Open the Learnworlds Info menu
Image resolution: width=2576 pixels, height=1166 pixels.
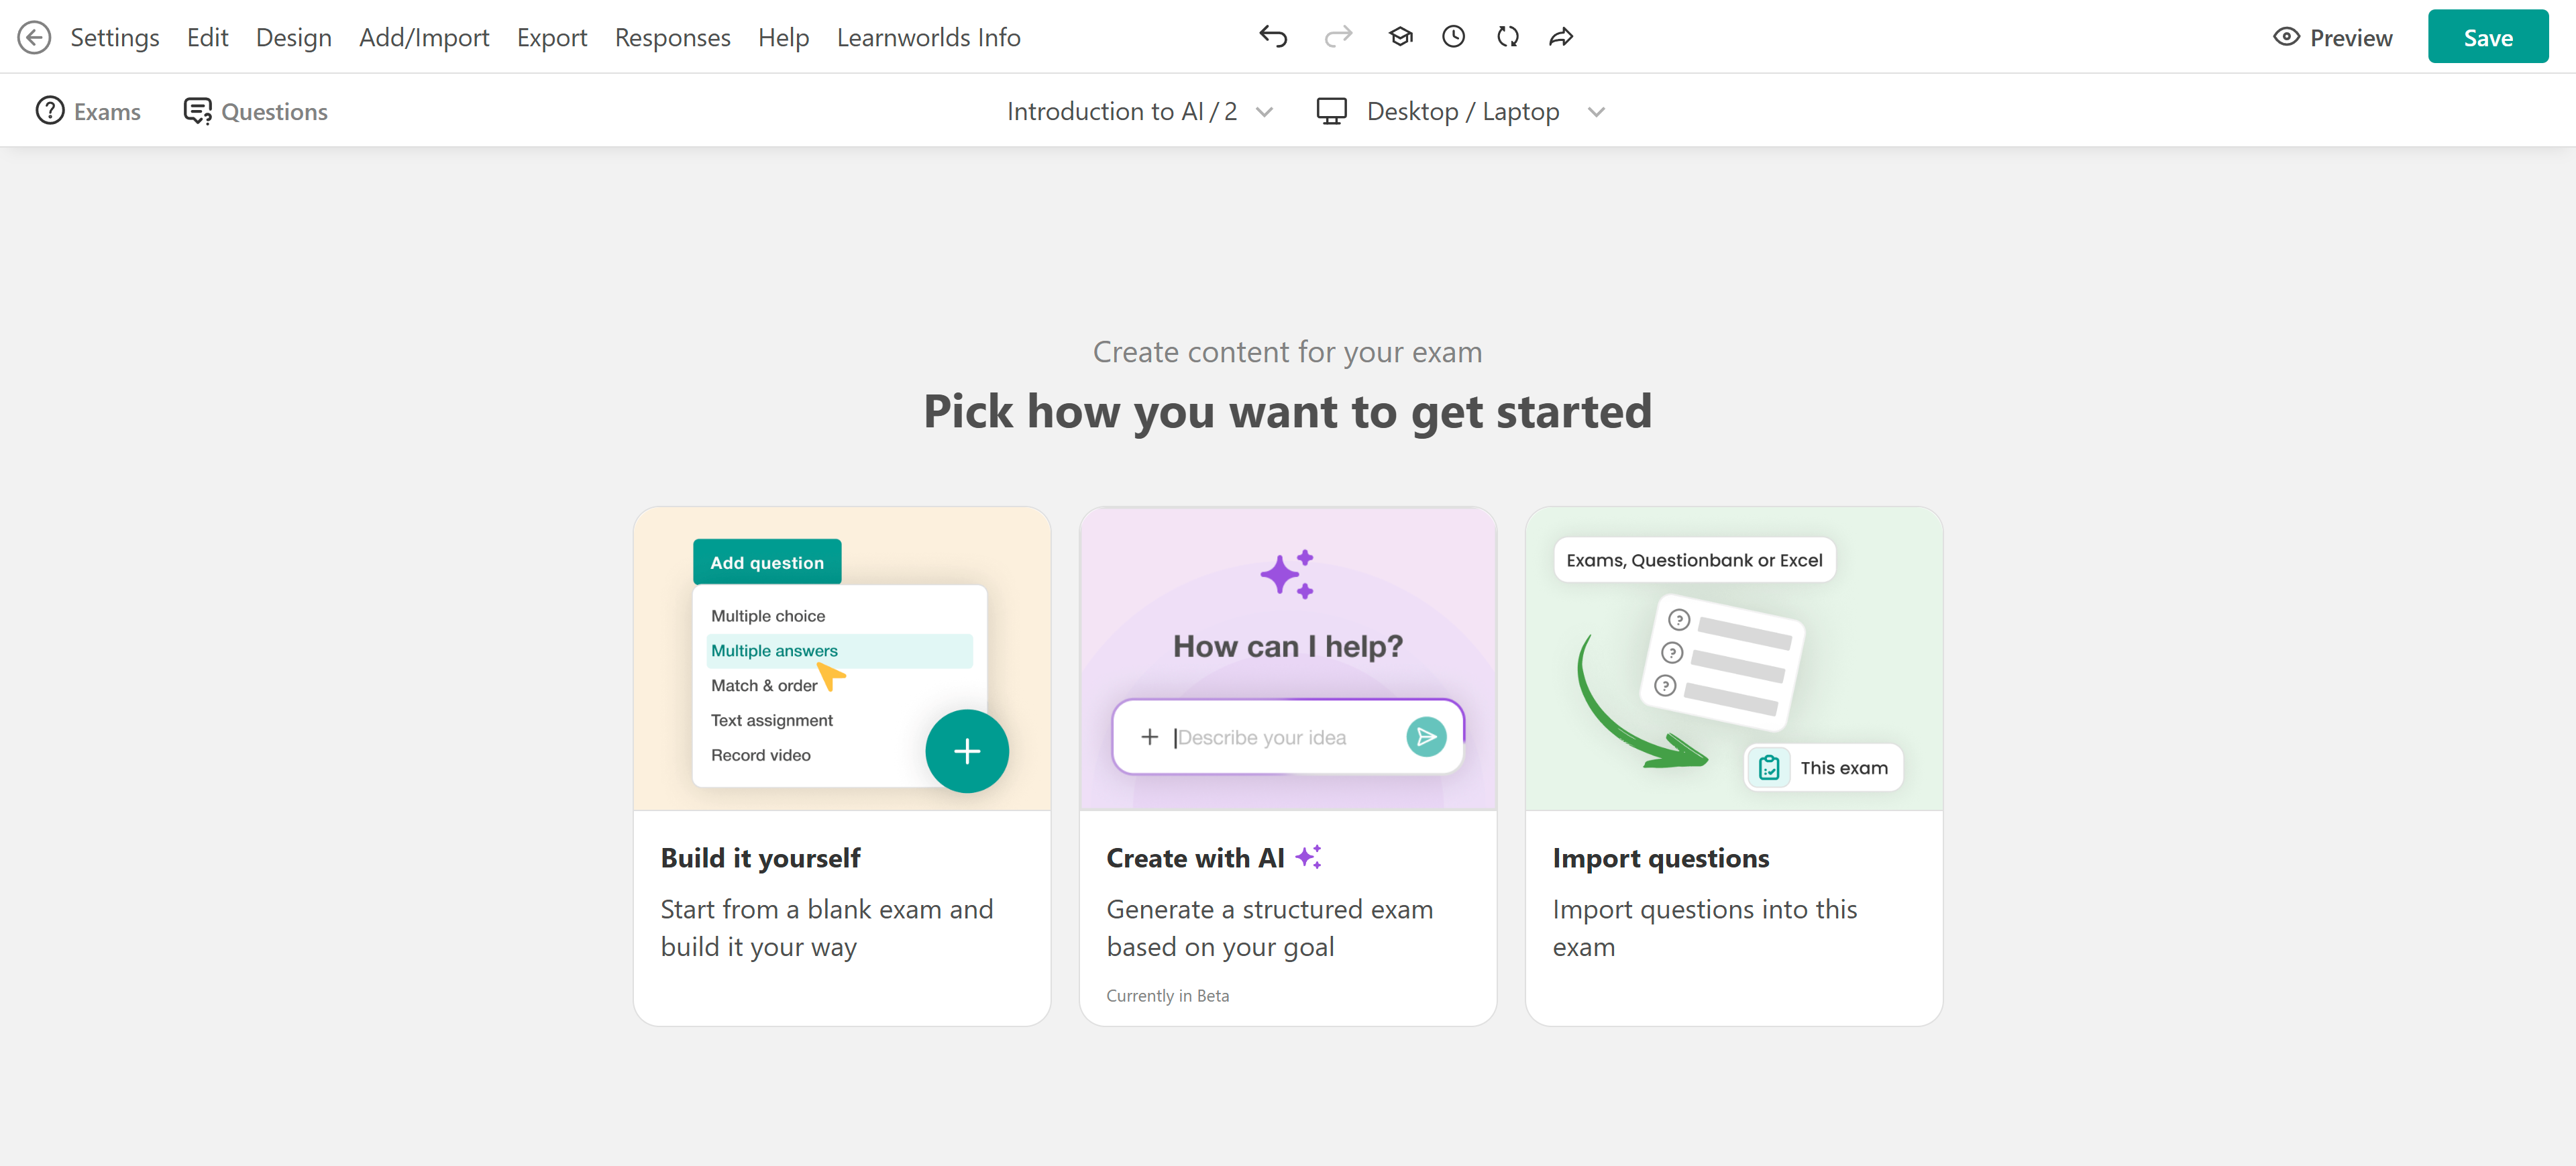[x=928, y=37]
